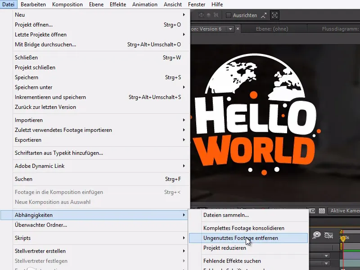Image resolution: width=360 pixels, height=270 pixels.
Task: Choose Projekt öffnen... from the Datei menu
Action: 101,25
